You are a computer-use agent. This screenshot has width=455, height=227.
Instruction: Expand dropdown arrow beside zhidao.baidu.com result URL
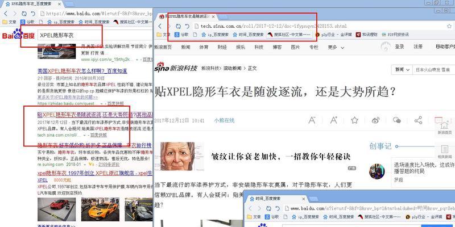pyautogui.click(x=102, y=103)
